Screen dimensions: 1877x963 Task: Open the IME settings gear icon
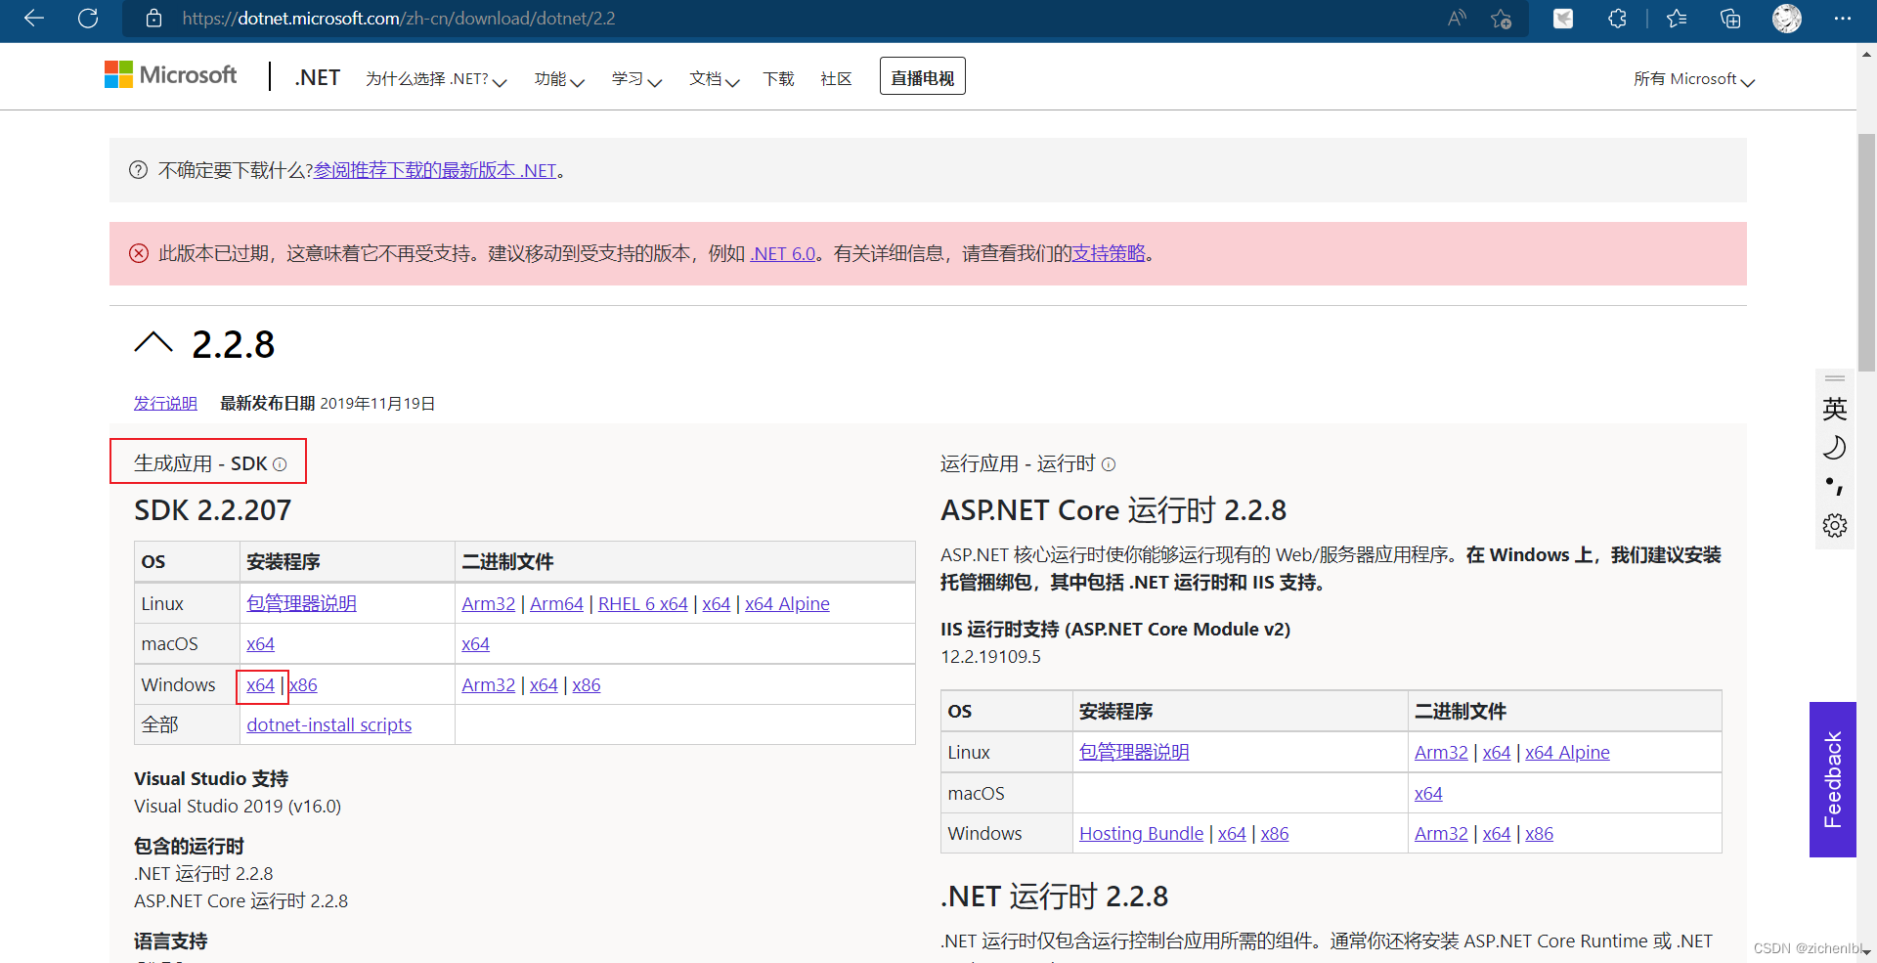pyautogui.click(x=1835, y=526)
